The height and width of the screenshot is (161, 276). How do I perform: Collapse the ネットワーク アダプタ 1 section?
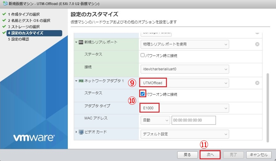click(x=76, y=81)
